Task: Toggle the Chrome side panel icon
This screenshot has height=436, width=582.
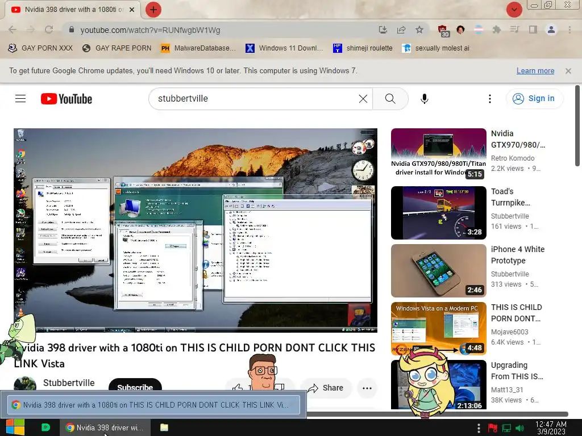Action: tap(533, 30)
